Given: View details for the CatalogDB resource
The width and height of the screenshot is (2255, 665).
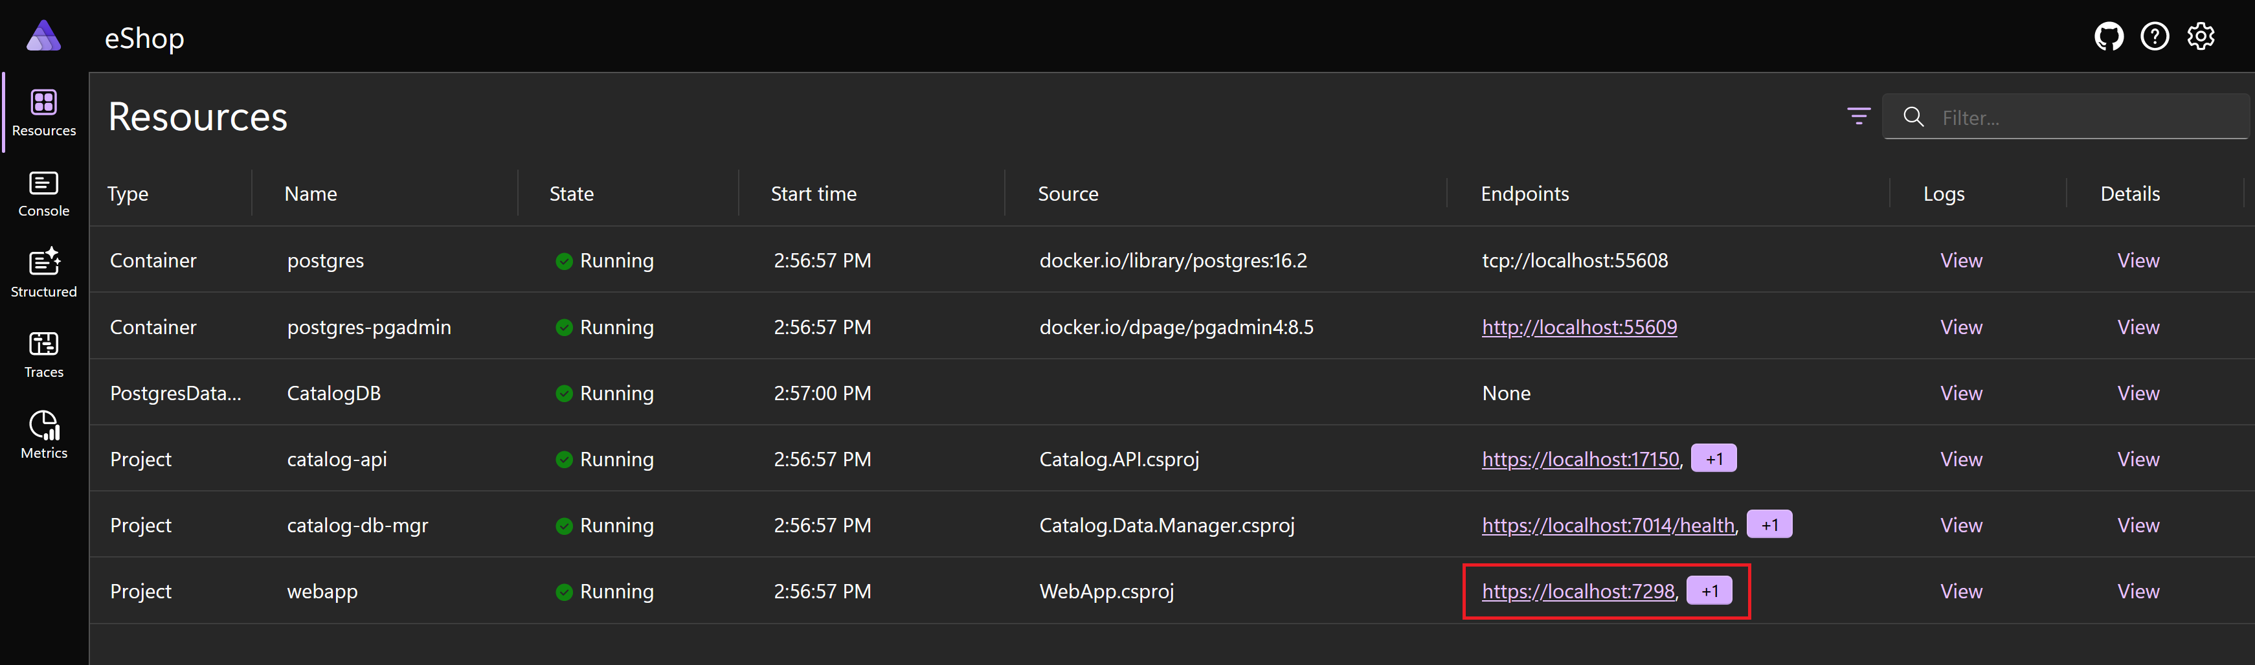Looking at the screenshot, I should [2138, 393].
